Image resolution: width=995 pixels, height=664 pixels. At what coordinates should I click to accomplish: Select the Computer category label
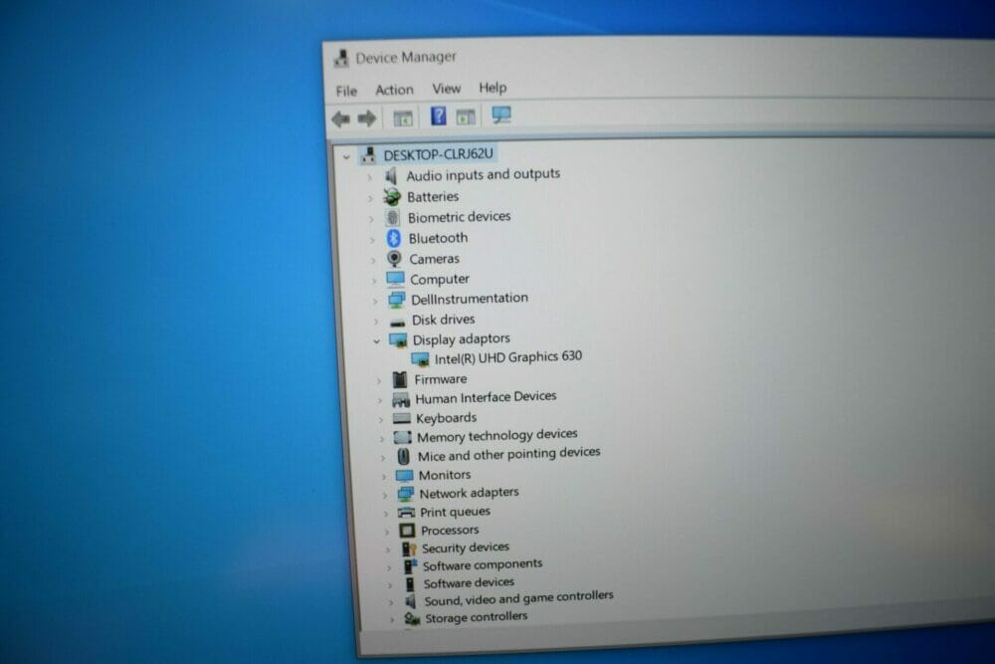[x=439, y=280]
